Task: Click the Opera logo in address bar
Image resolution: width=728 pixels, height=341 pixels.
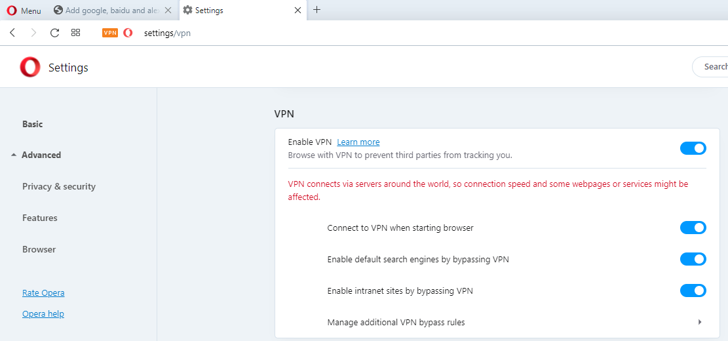Action: click(x=128, y=33)
